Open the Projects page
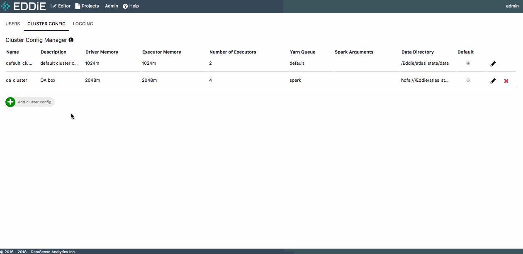Image resolution: width=523 pixels, height=254 pixels. tap(87, 6)
